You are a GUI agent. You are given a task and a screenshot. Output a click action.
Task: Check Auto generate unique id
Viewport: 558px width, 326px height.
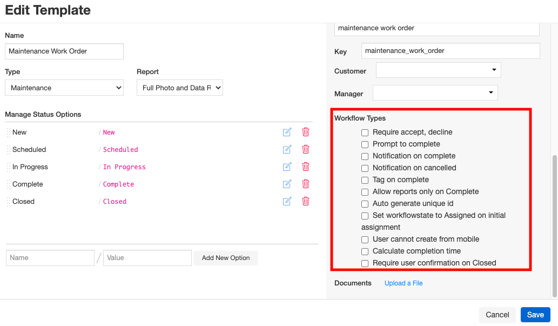pyautogui.click(x=365, y=204)
